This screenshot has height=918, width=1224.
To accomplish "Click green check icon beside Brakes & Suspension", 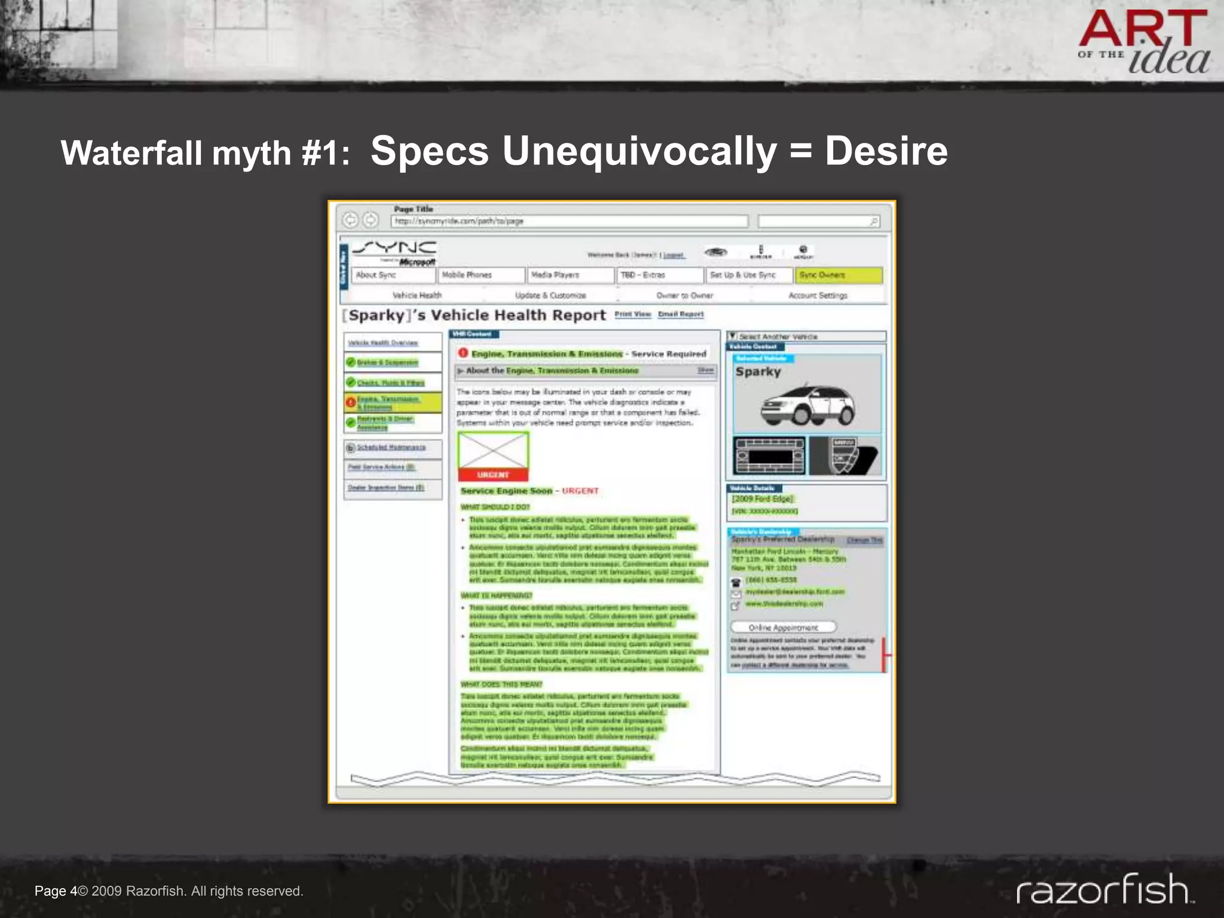I will (x=351, y=362).
